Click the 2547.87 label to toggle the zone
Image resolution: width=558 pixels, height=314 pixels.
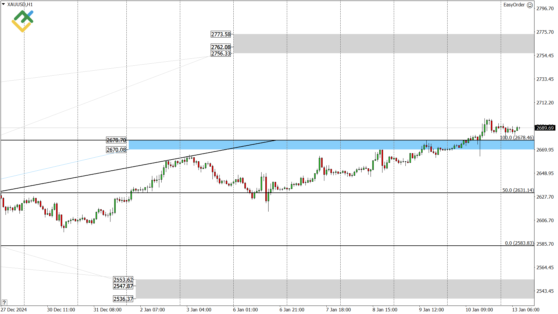click(x=123, y=286)
